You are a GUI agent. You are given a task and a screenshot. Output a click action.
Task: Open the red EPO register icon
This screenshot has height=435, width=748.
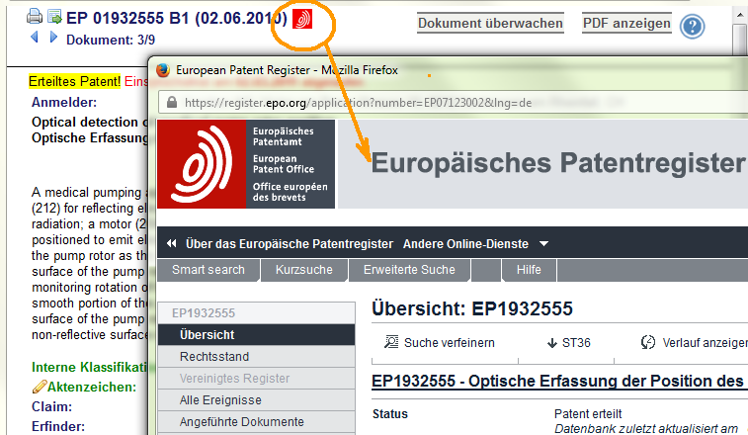point(302,19)
